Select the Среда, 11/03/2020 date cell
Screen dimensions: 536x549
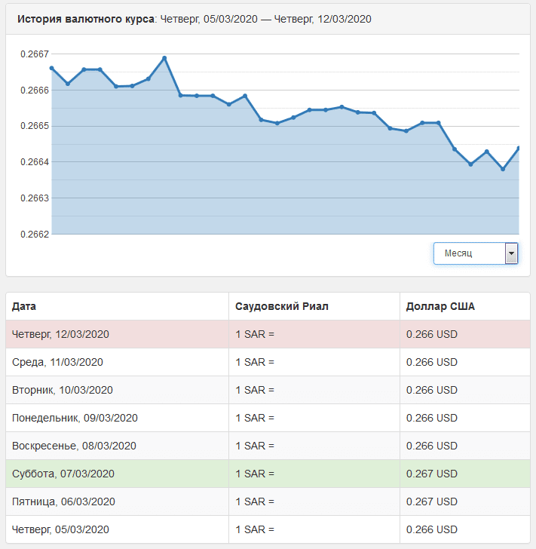57,362
